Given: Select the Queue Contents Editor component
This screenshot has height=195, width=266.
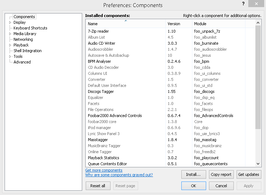Looking at the screenshot, I should click(170, 164).
